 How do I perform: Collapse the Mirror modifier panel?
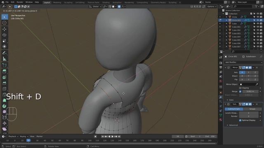point(226,67)
